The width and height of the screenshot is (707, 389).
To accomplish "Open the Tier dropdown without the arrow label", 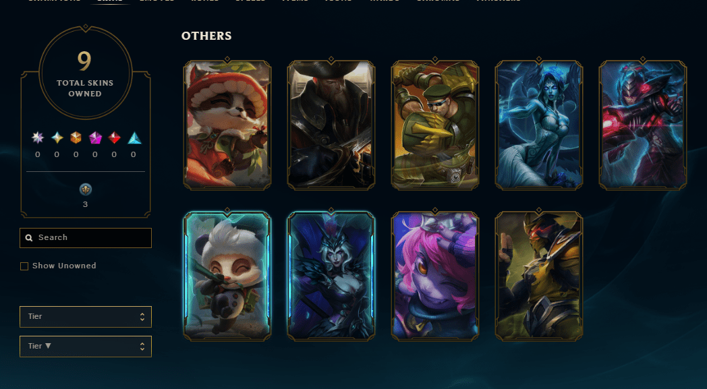I will coord(86,316).
